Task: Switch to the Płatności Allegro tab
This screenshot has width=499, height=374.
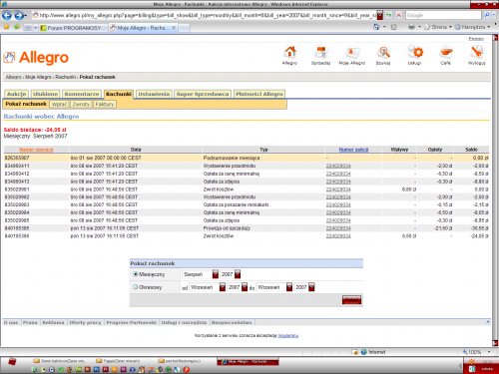Action: pyautogui.click(x=259, y=94)
